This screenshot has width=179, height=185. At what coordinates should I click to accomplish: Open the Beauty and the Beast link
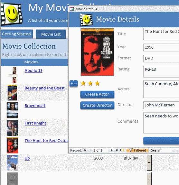(x=44, y=88)
